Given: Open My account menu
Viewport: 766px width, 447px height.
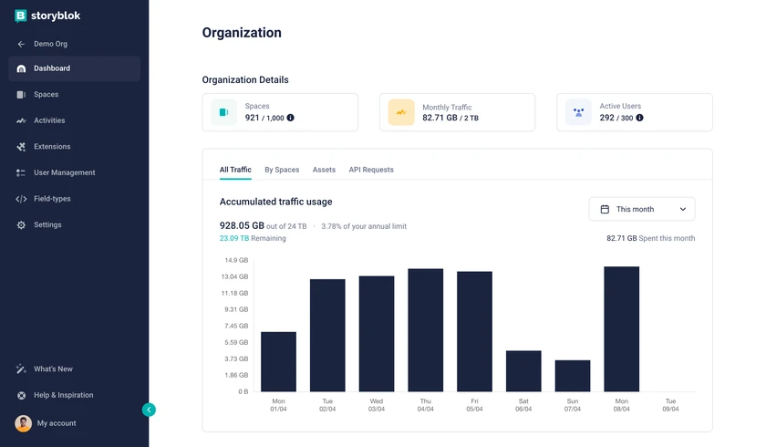Looking at the screenshot, I should (56, 423).
